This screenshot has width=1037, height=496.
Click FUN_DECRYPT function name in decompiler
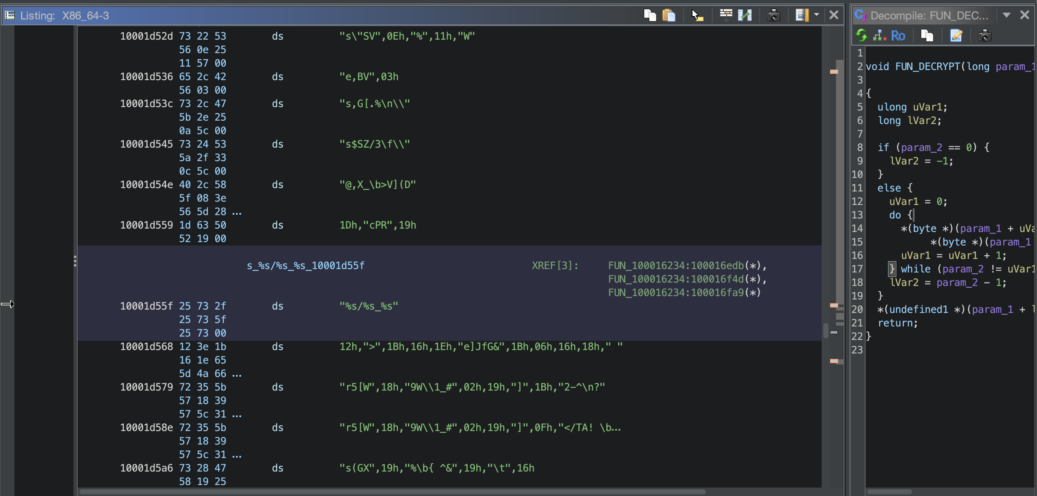click(928, 67)
